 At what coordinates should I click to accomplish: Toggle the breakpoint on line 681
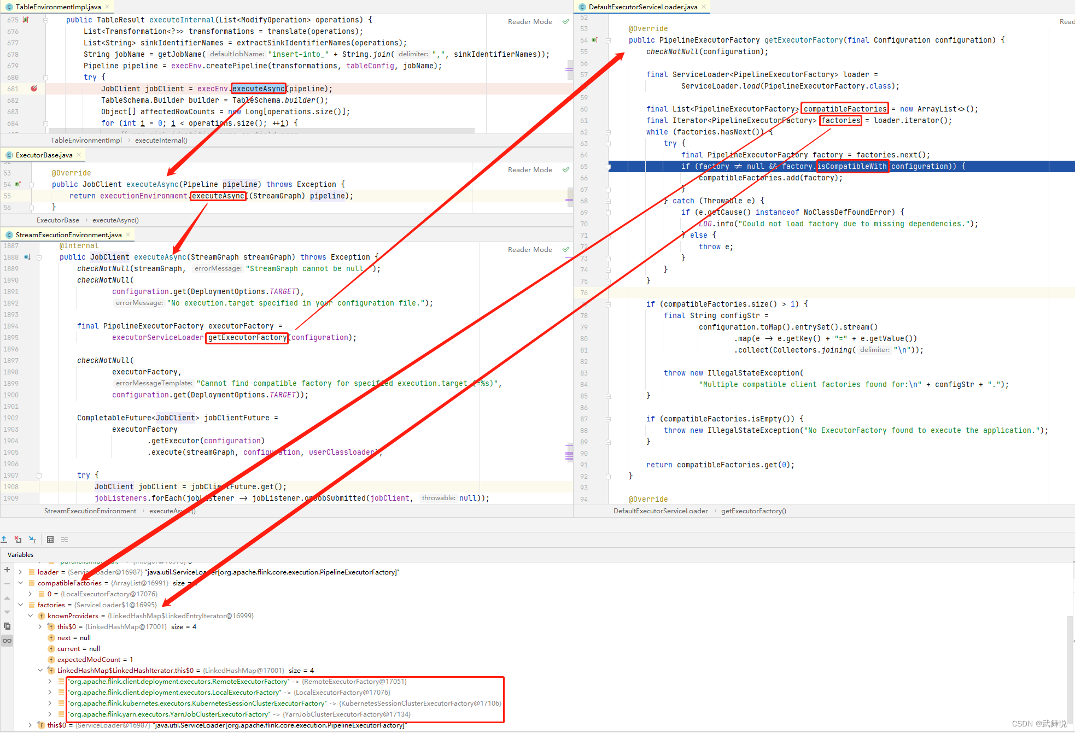tap(34, 89)
